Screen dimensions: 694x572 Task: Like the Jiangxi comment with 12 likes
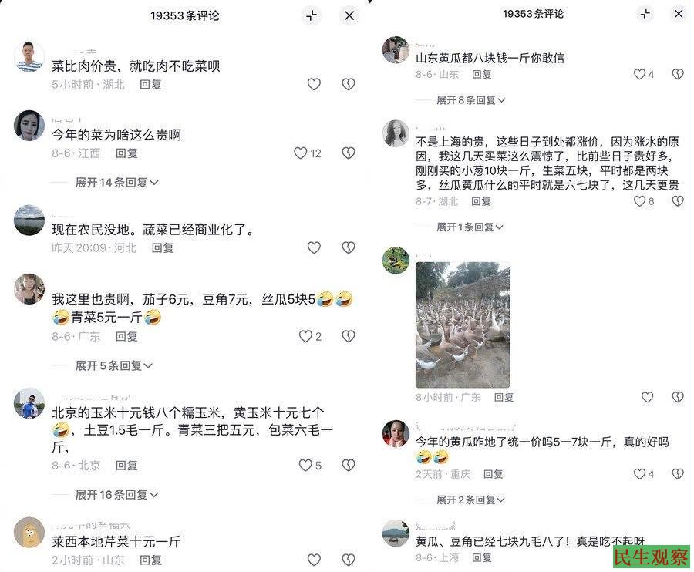(x=301, y=153)
